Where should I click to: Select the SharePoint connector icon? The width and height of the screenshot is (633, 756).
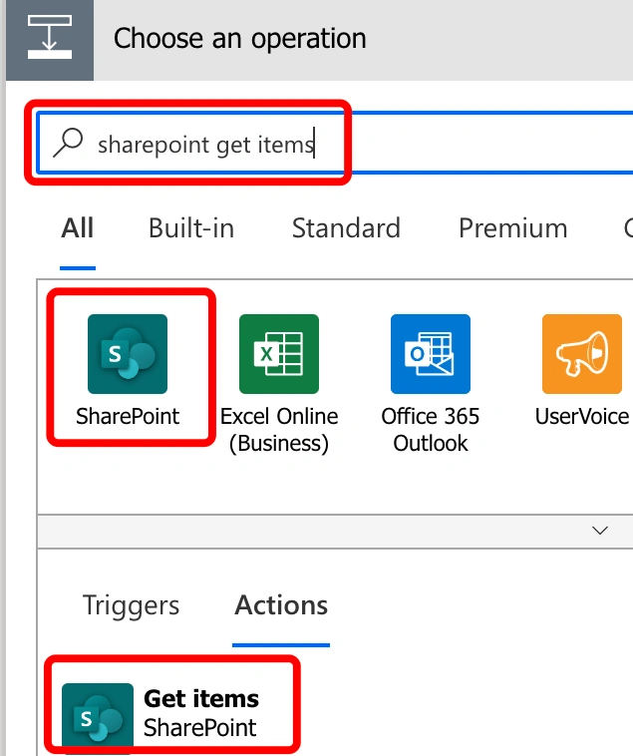tap(128, 354)
